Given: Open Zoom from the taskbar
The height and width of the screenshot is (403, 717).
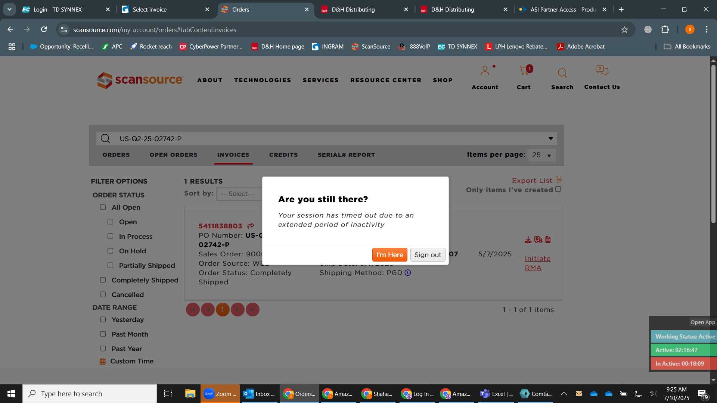Looking at the screenshot, I should [220, 394].
